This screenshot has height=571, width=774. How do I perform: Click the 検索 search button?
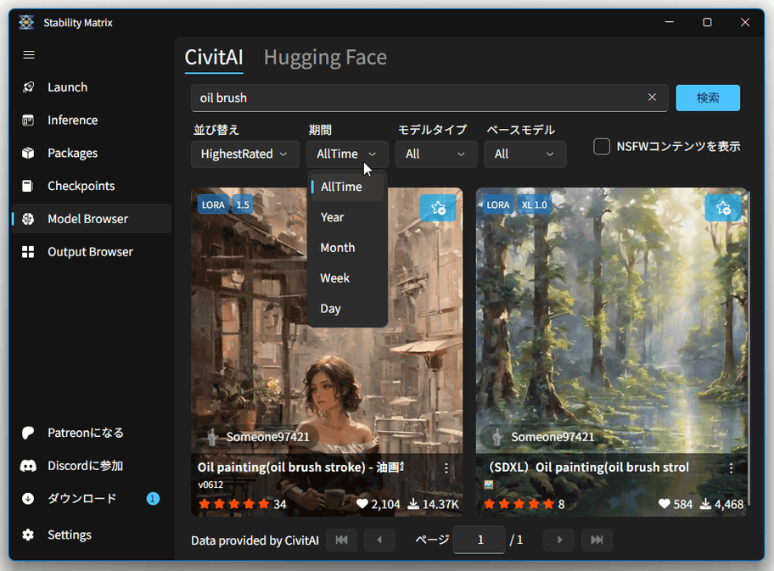708,98
